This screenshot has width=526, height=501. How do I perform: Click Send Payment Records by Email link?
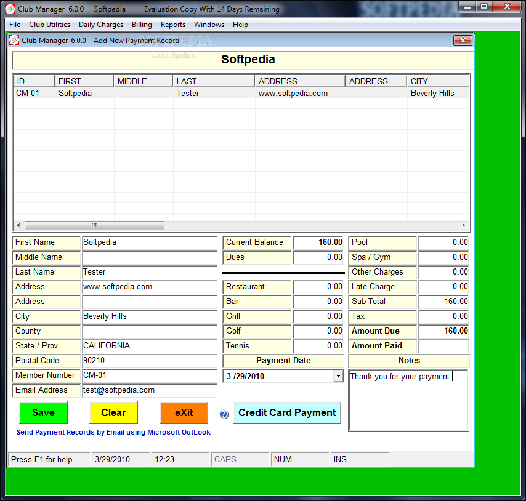point(113,432)
